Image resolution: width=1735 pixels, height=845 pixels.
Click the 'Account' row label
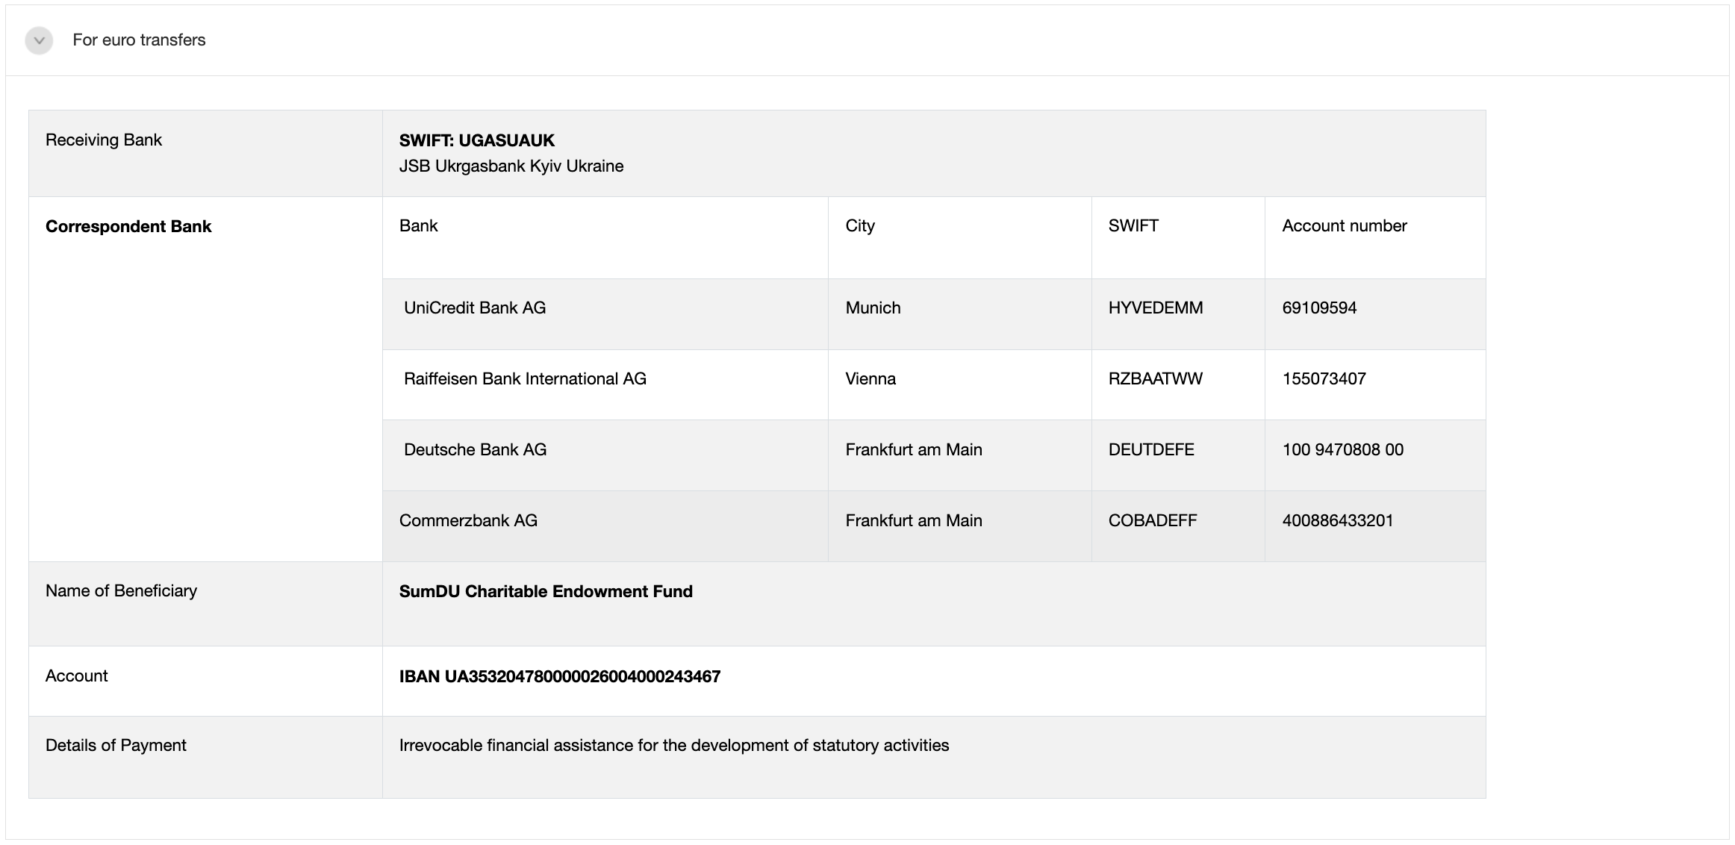(76, 676)
